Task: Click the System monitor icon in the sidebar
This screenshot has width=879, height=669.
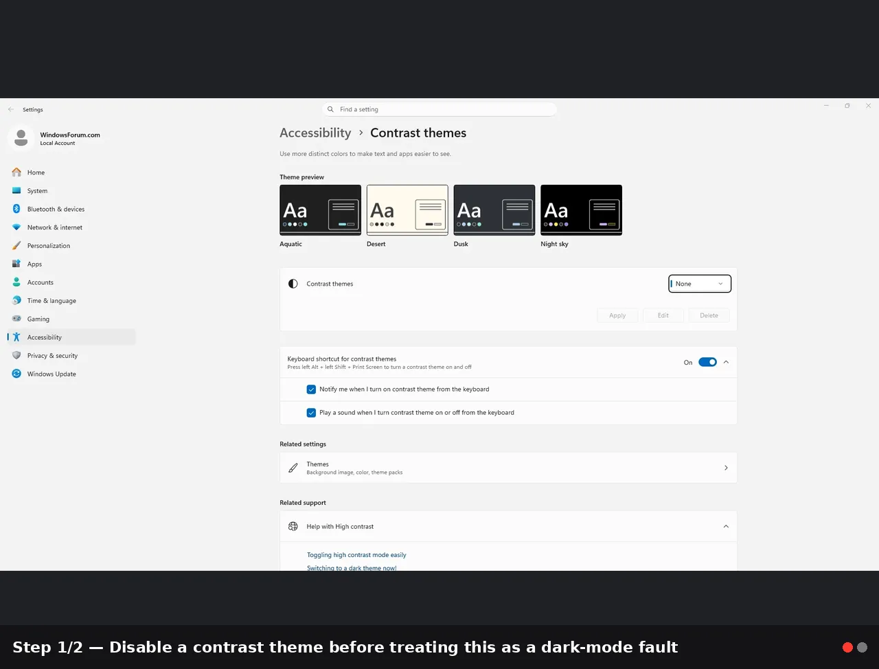Action: [x=16, y=191]
